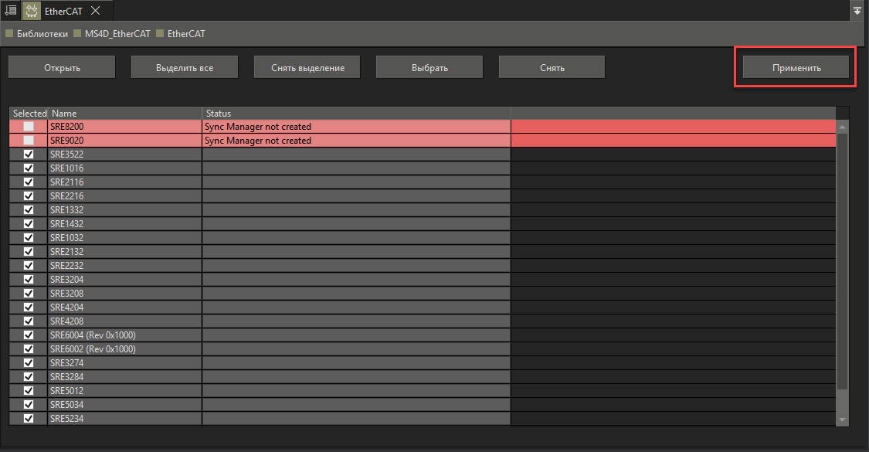
Task: Select the SRE9020 name cell
Action: 125,141
